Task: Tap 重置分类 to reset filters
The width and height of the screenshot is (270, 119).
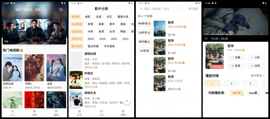Action: point(123,17)
